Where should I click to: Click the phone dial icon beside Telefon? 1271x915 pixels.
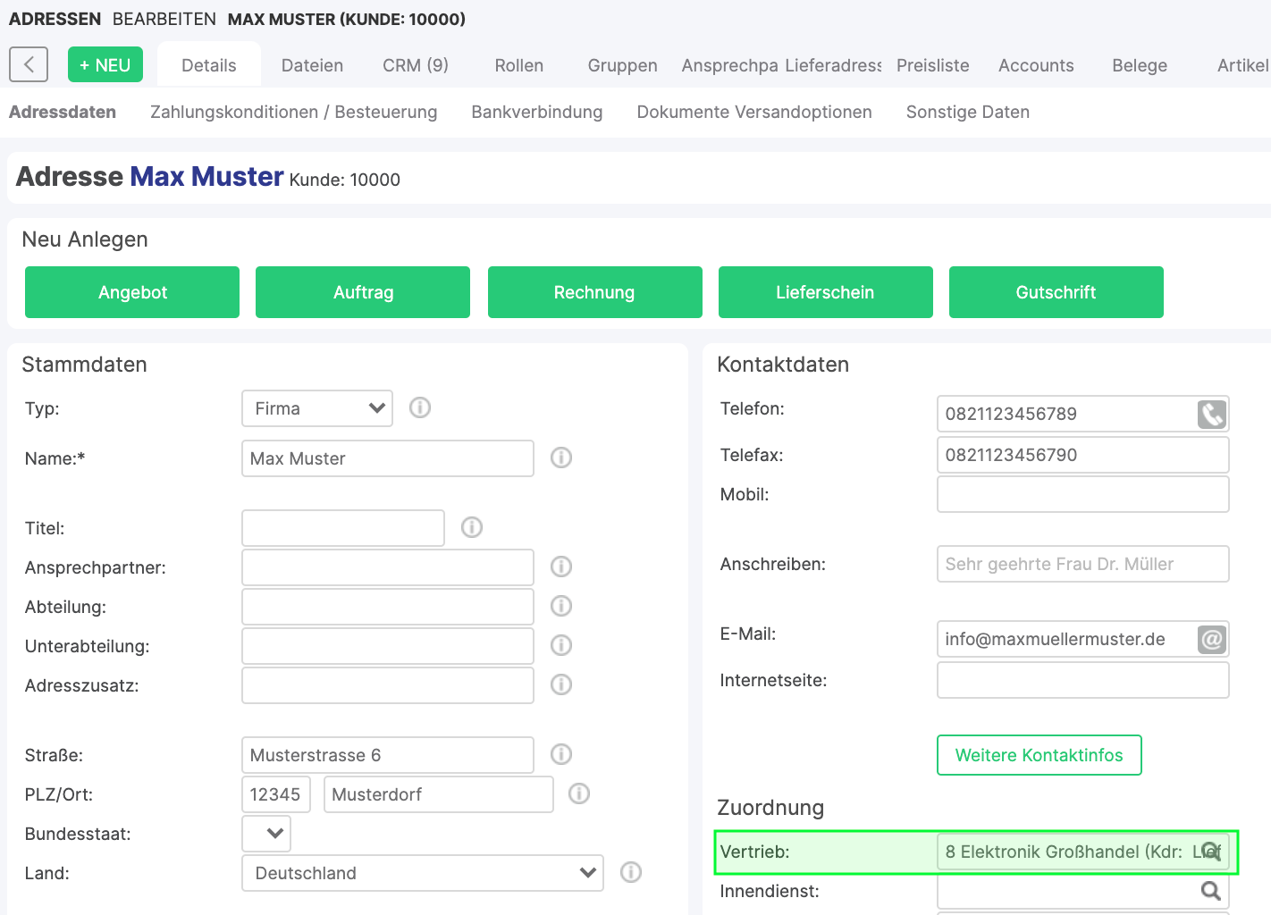point(1211,415)
